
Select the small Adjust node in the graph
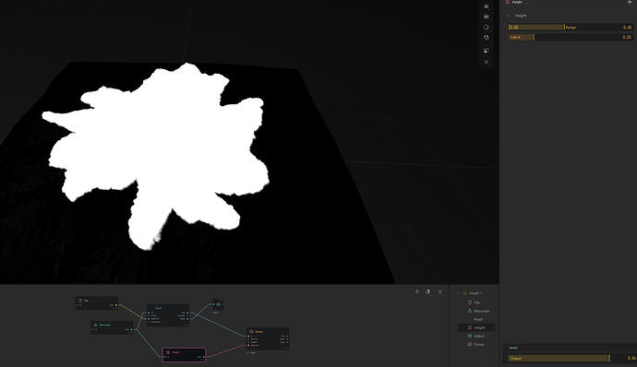[x=218, y=304]
